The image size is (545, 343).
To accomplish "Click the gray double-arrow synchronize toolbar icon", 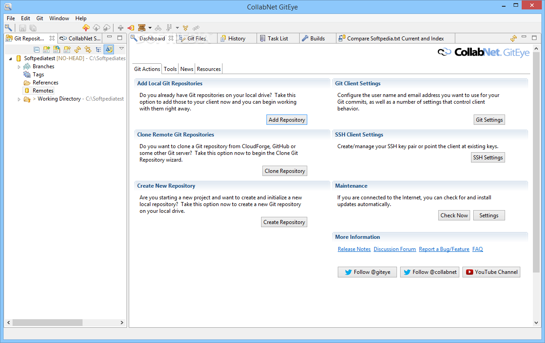I will click(196, 28).
